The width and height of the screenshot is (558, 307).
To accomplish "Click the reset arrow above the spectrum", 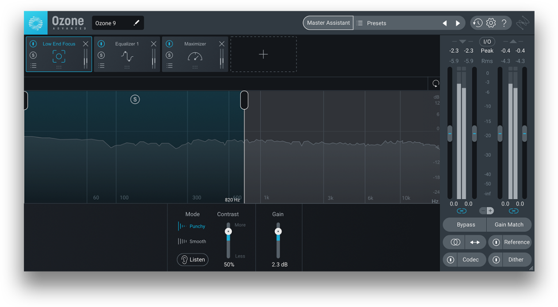I will pos(435,84).
